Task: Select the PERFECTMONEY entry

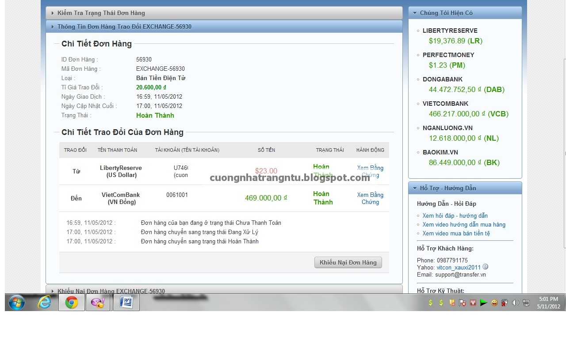Action: click(448, 55)
